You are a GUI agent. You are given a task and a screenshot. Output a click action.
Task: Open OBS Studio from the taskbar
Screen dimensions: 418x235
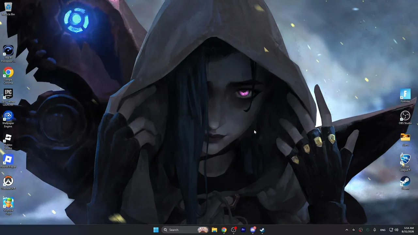pyautogui.click(x=233, y=230)
